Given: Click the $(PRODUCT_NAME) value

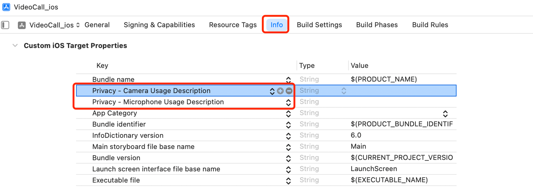Looking at the screenshot, I should click(x=384, y=79).
